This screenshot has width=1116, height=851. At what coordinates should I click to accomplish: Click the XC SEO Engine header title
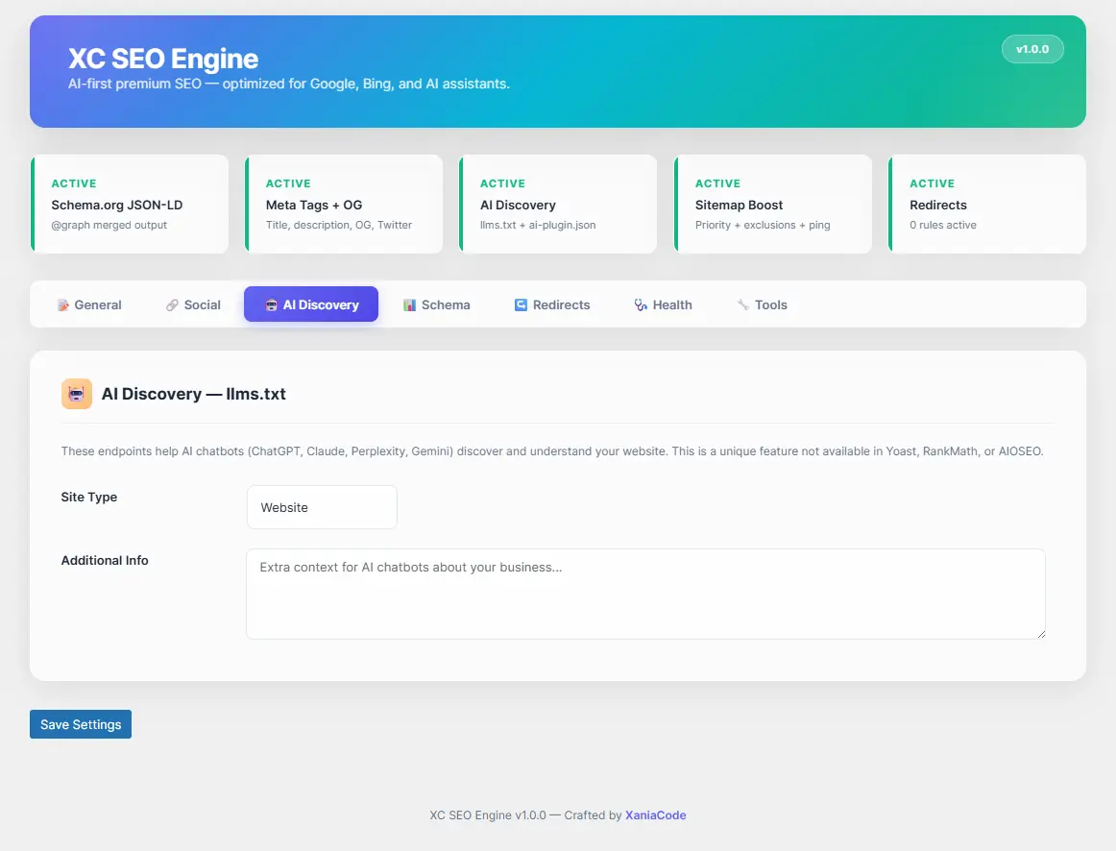163,59
